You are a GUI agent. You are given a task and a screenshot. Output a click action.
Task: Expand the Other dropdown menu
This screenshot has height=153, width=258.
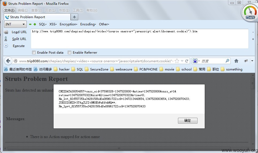[x=104, y=24]
